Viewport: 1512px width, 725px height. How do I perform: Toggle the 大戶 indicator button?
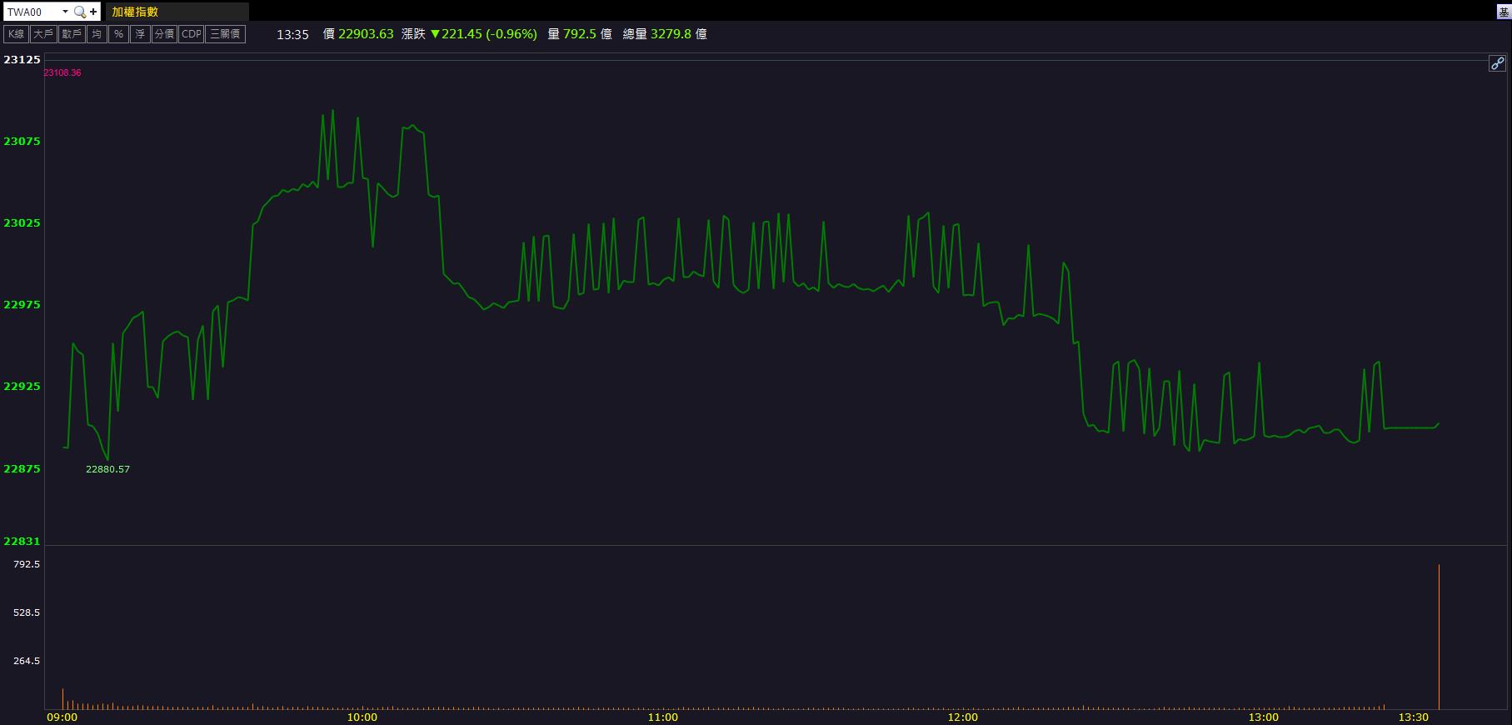coord(43,34)
